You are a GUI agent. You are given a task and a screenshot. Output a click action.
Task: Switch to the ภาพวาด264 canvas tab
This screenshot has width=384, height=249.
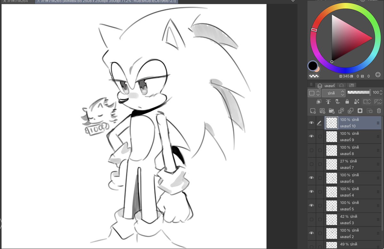pyautogui.click(x=17, y=1)
